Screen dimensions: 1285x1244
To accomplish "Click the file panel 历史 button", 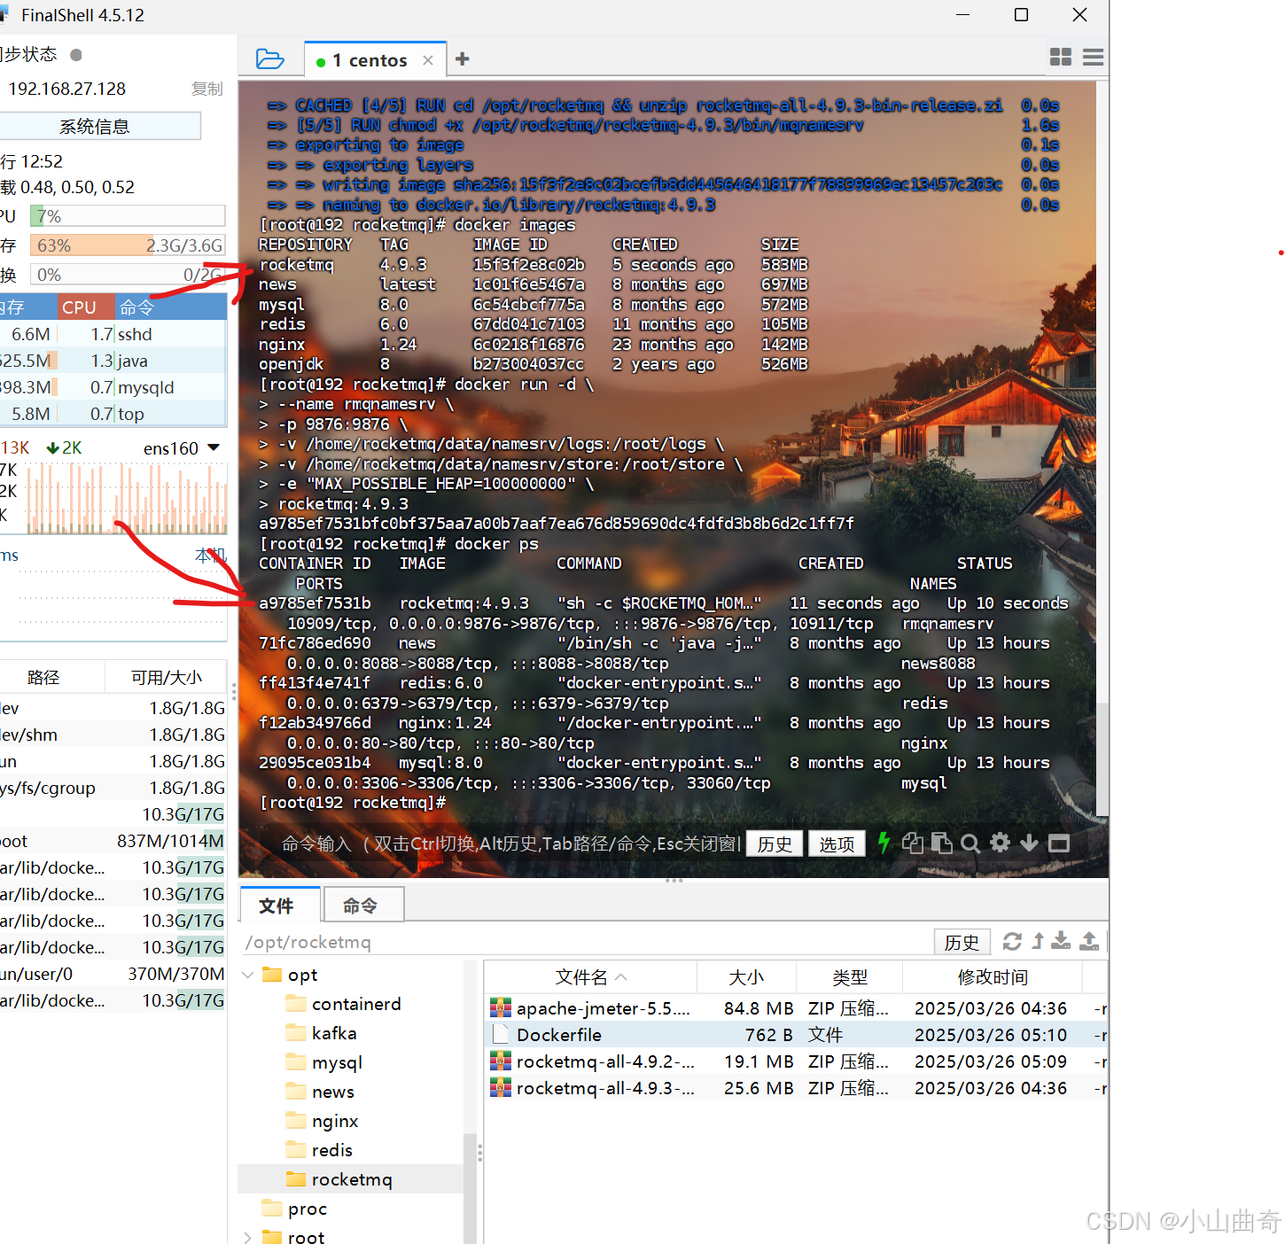I will 962,942.
